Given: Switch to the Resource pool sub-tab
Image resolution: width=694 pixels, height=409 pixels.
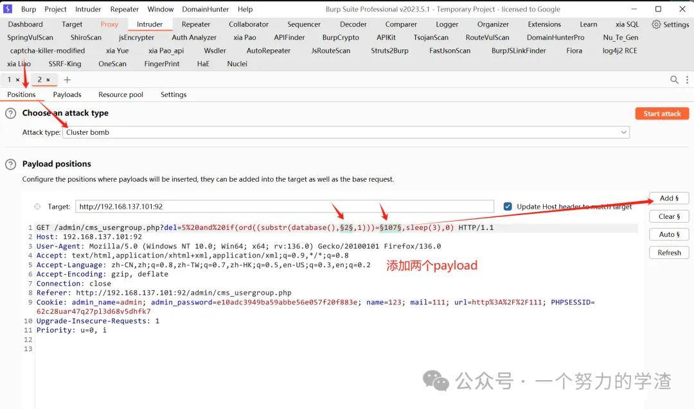Looking at the screenshot, I should (121, 94).
